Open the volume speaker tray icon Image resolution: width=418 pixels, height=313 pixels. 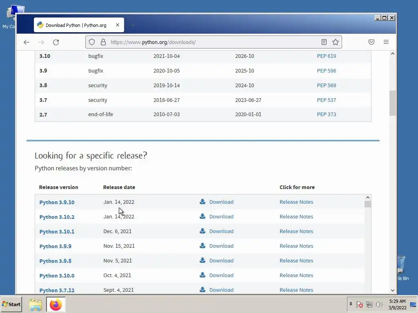(x=379, y=304)
